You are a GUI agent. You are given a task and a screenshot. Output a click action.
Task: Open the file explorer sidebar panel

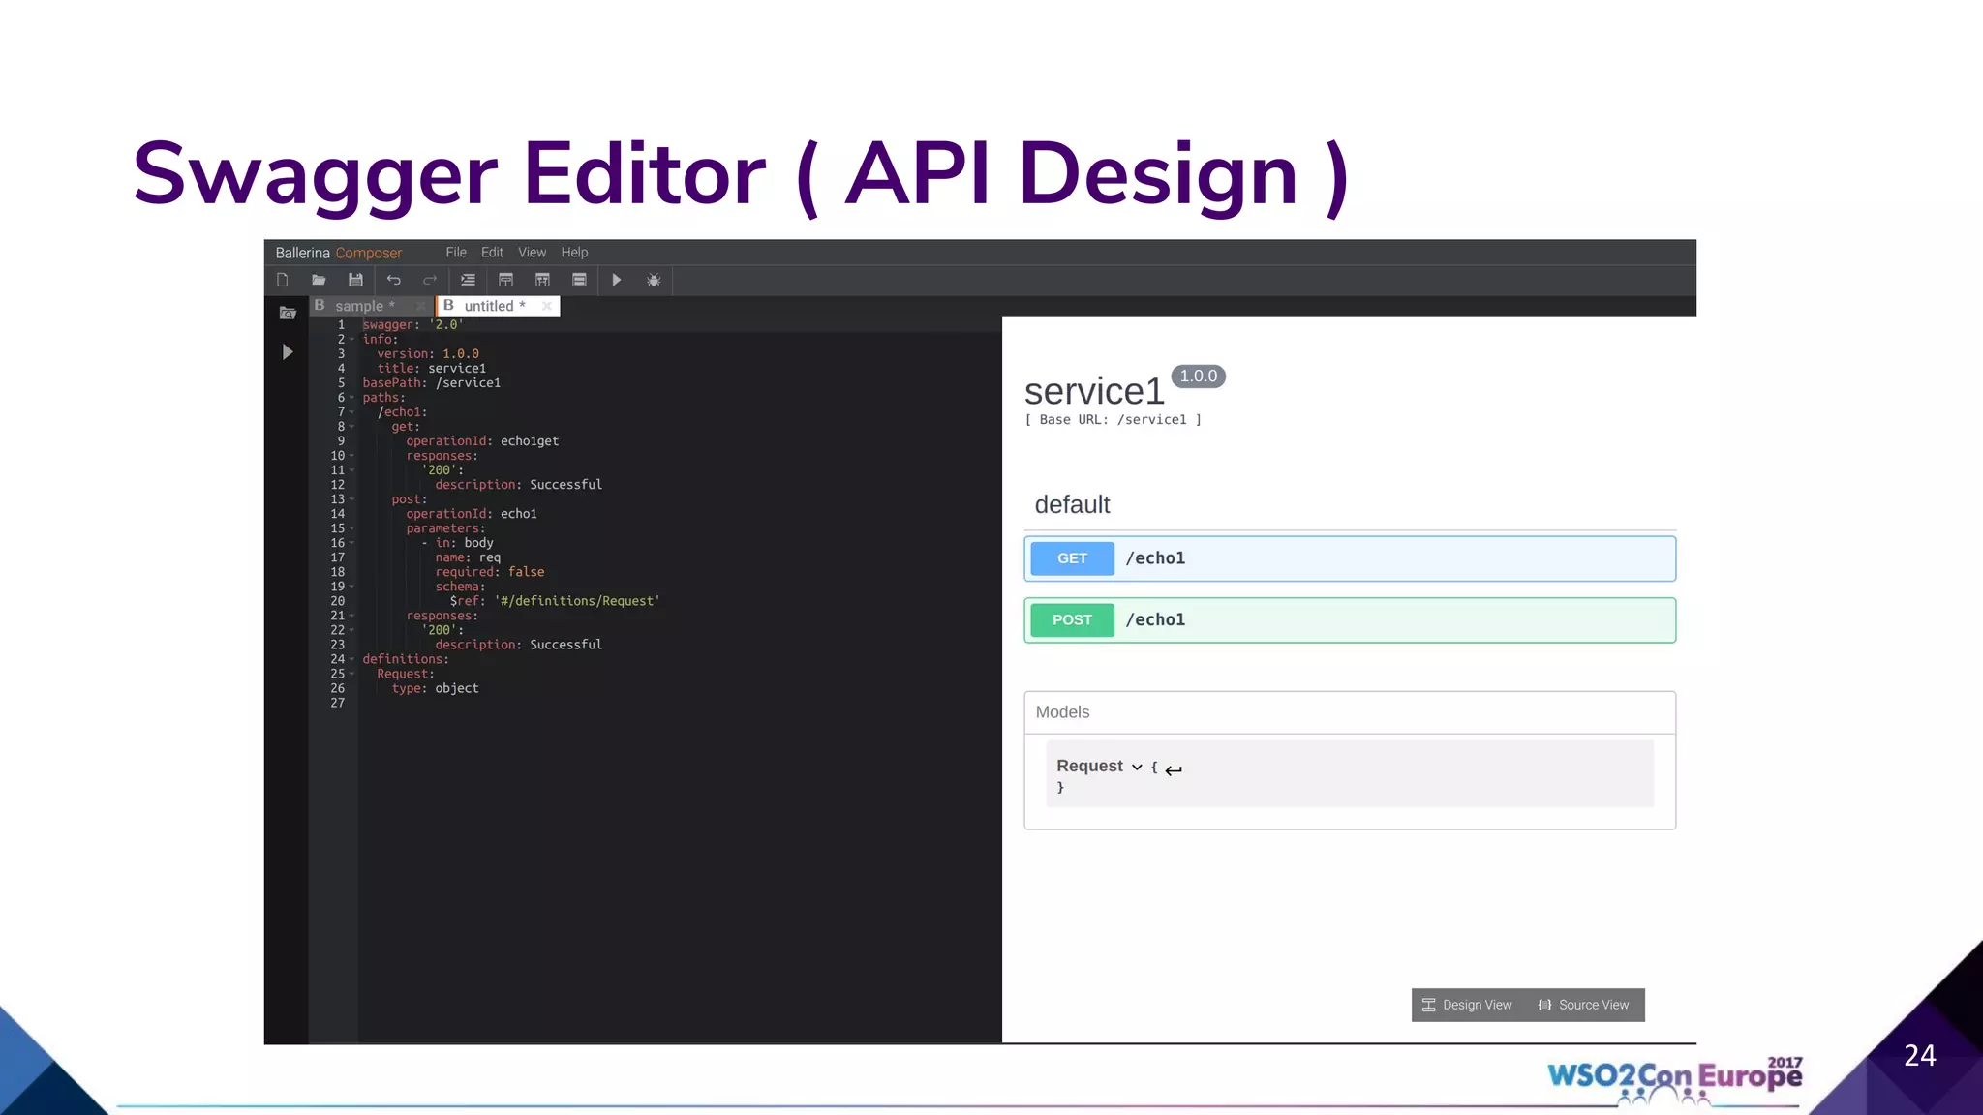point(288,313)
